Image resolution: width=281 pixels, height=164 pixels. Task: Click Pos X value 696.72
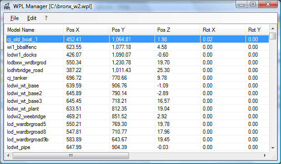click(74, 78)
